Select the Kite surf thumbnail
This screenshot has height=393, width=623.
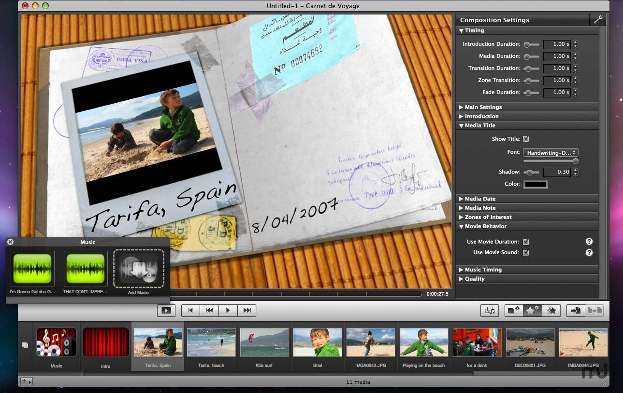264,342
